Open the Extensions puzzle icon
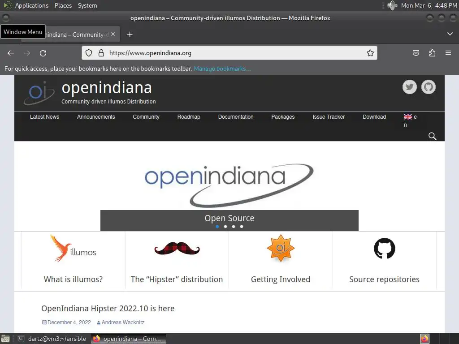Screen dimensions: 459x344 pyautogui.click(x=432, y=53)
